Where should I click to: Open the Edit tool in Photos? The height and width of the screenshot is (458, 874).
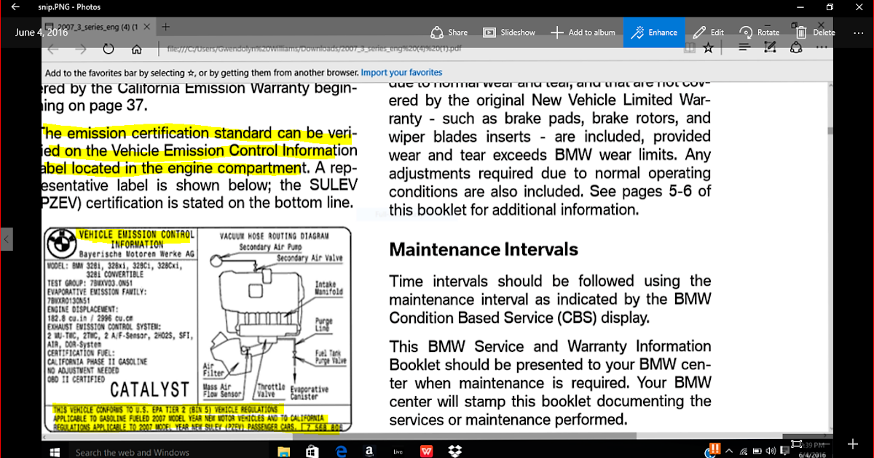[709, 32]
